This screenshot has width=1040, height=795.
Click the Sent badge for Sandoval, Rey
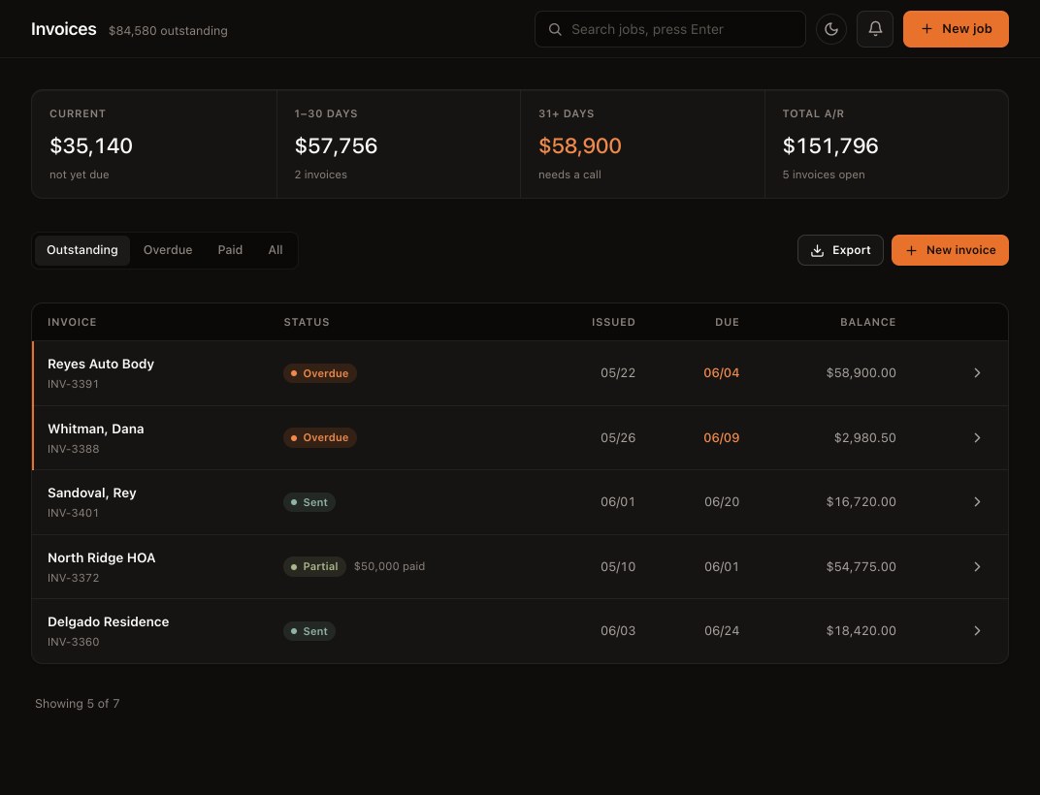tap(309, 502)
